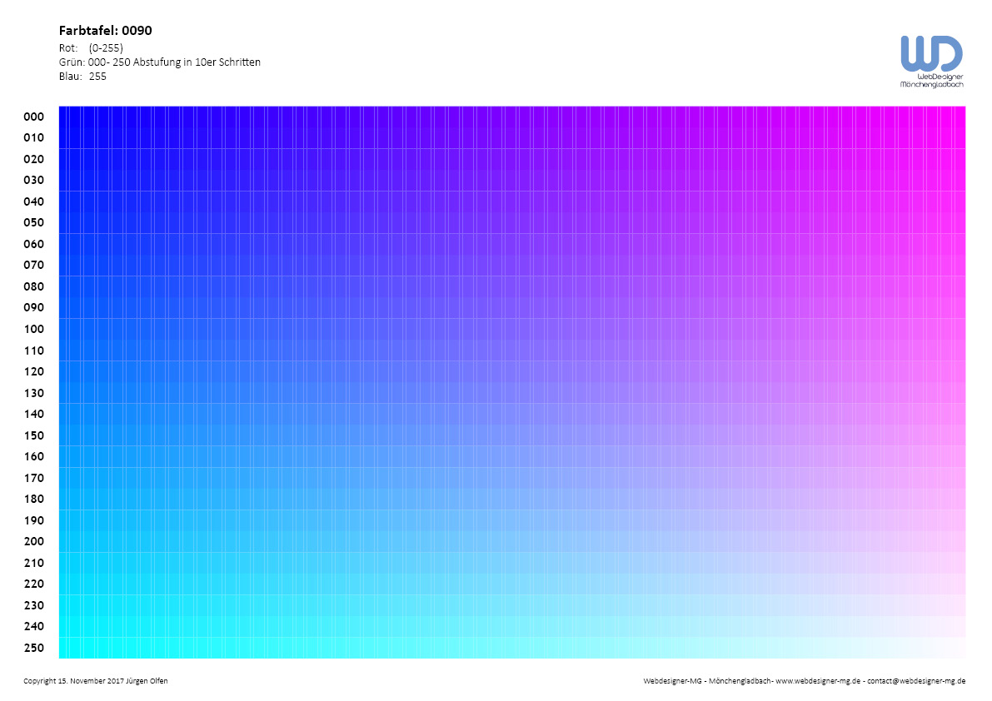
Task: Click the 'Blau: 255' line
Action: (x=82, y=77)
